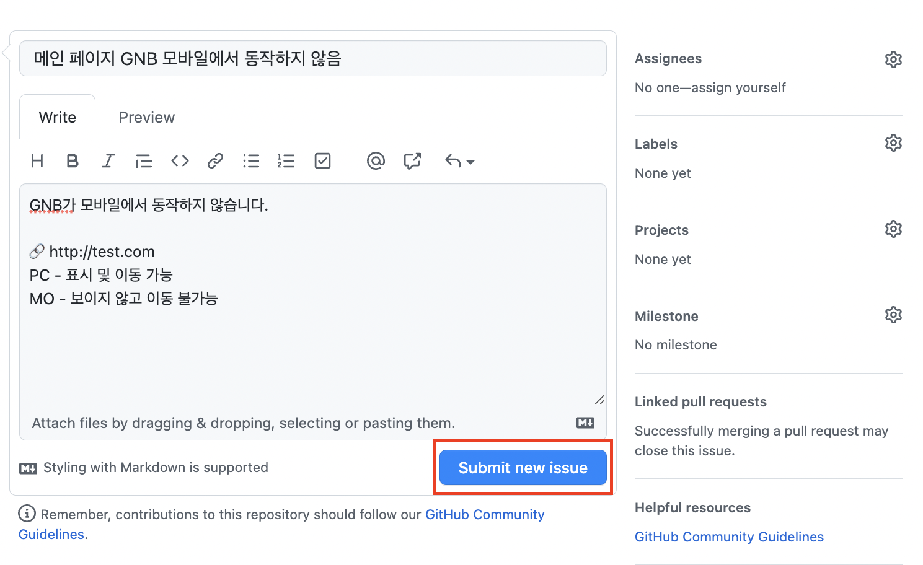
Task: Insert a heading with the H icon
Action: (37, 161)
